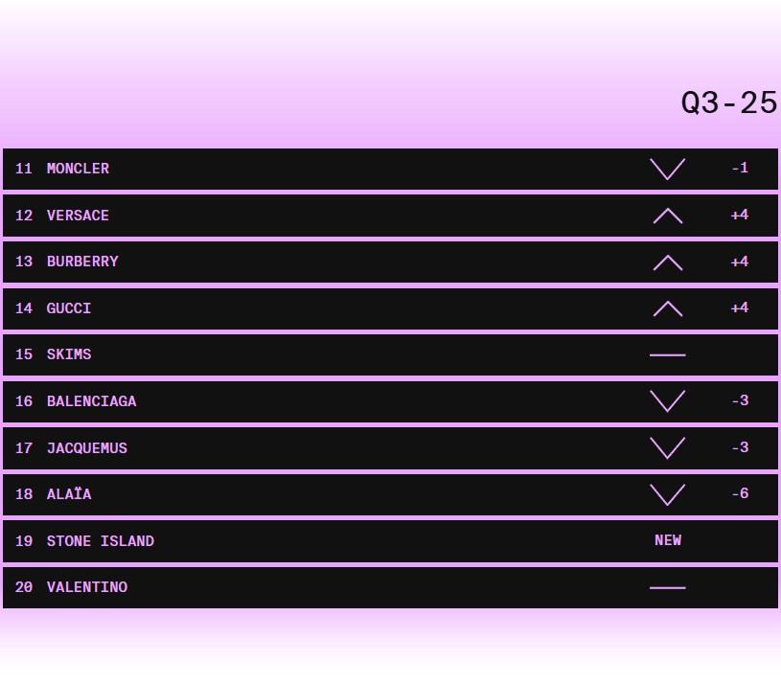Click the NEW badge for Stone Island
The width and height of the screenshot is (781, 684).
click(667, 540)
